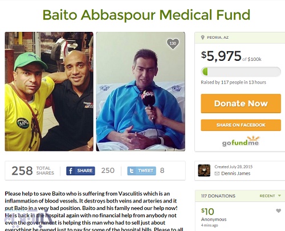285x231 pixels.
Task: Click the dropdown arrow beside Recent
Action: [279, 196]
